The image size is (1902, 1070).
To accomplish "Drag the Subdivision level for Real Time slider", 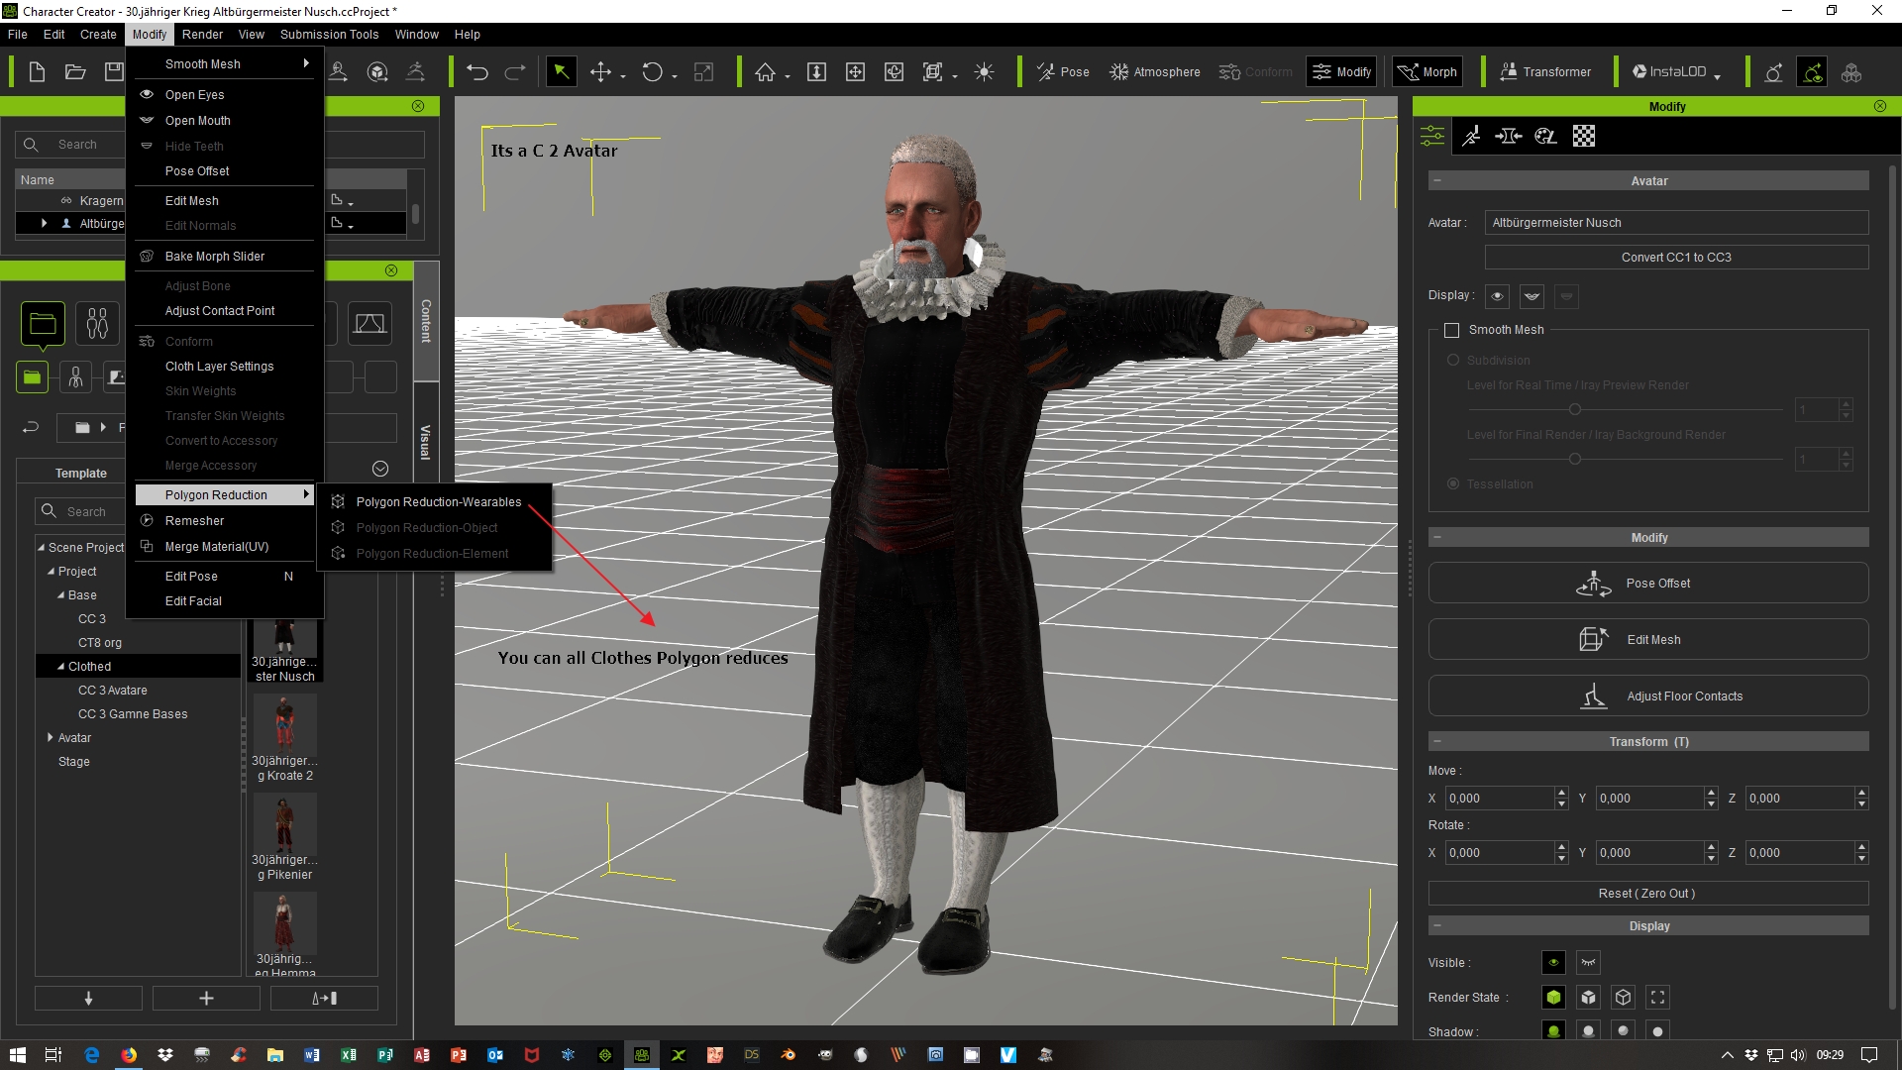I will point(1575,409).
